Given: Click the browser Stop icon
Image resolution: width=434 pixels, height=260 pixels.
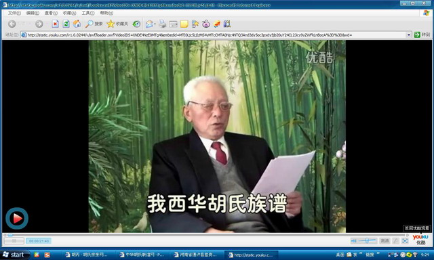Looking at the screenshot, I should click(x=55, y=24).
